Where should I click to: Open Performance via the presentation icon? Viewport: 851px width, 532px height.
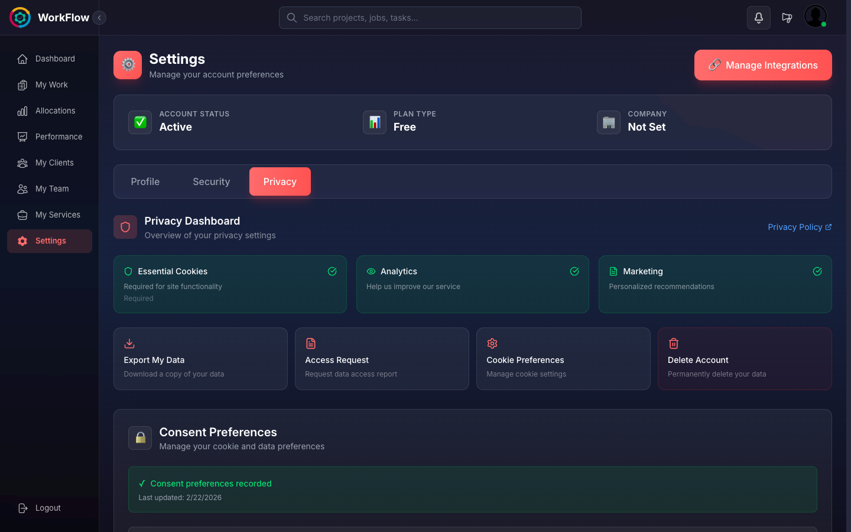[x=22, y=137]
